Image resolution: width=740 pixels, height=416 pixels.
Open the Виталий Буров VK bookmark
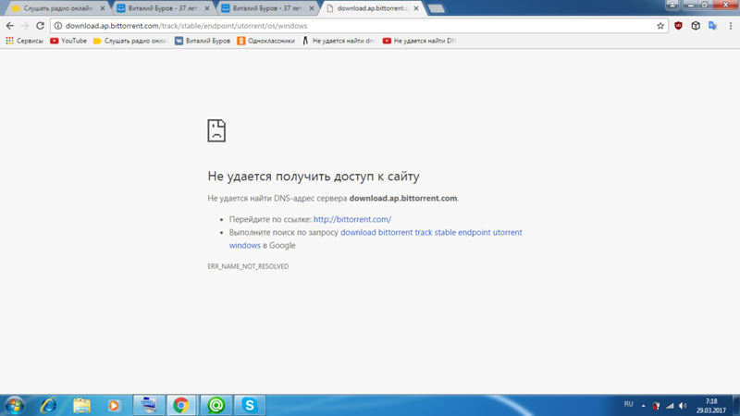click(x=203, y=41)
